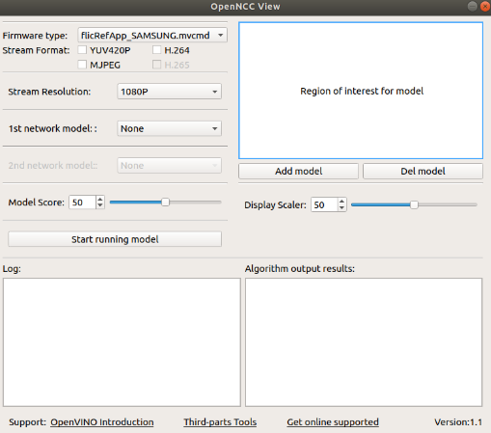Viewport: 491px width, 433px height.
Task: Click the Model Score value field
Action: click(x=82, y=203)
